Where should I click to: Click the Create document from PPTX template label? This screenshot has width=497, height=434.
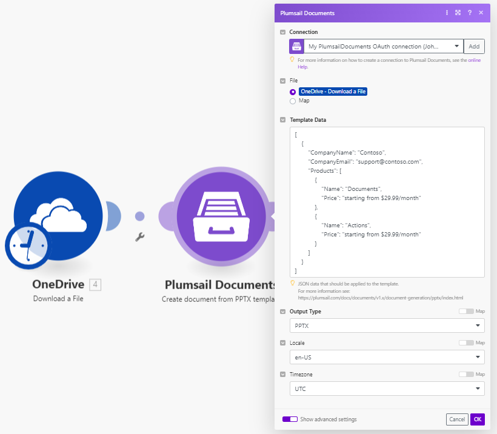coord(218,299)
